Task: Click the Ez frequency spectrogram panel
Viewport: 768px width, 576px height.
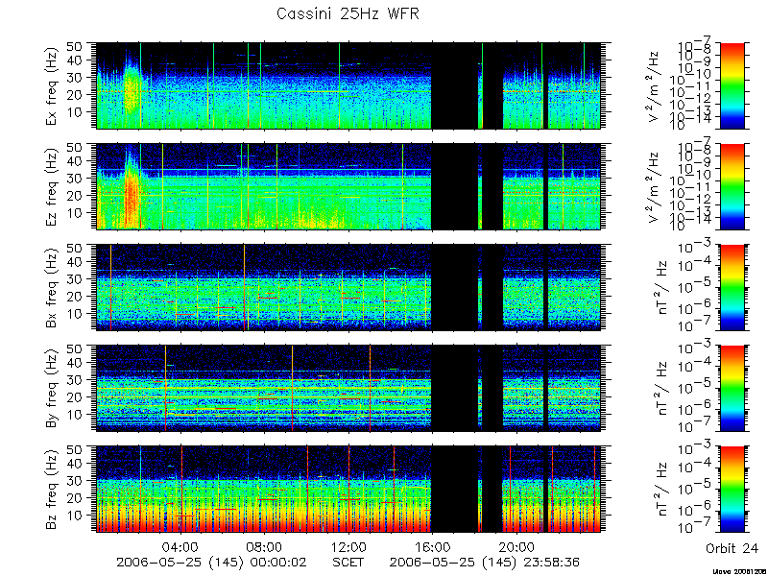Action: (x=348, y=186)
